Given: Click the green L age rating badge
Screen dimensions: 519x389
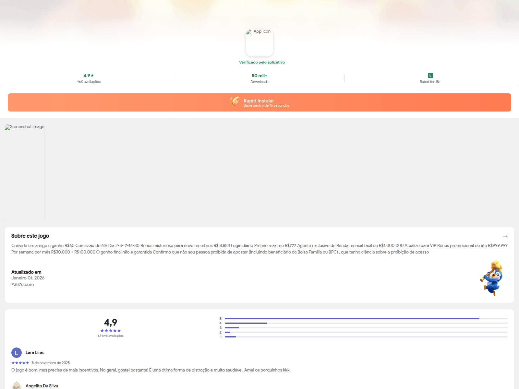Looking at the screenshot, I should click(430, 76).
